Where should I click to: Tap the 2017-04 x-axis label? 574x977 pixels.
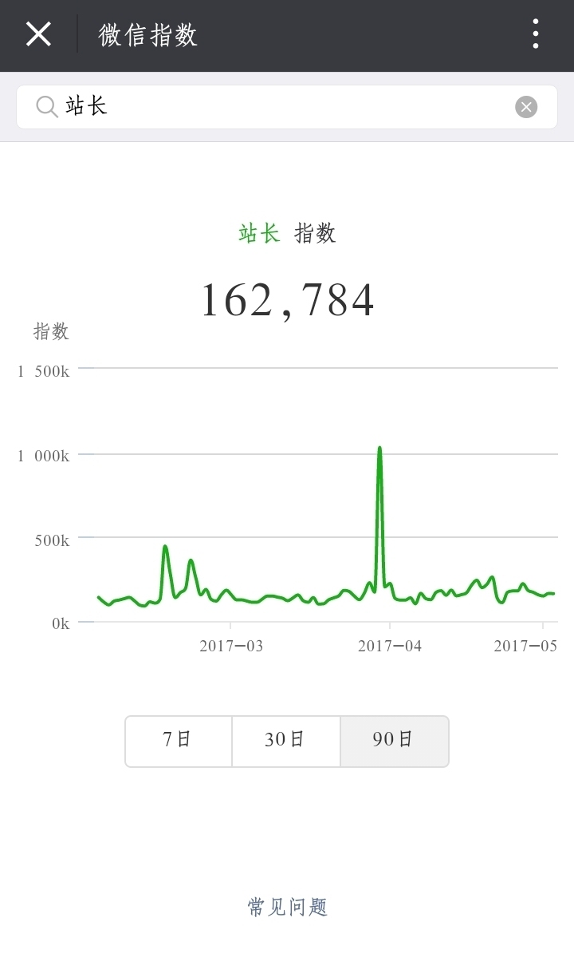[390, 646]
